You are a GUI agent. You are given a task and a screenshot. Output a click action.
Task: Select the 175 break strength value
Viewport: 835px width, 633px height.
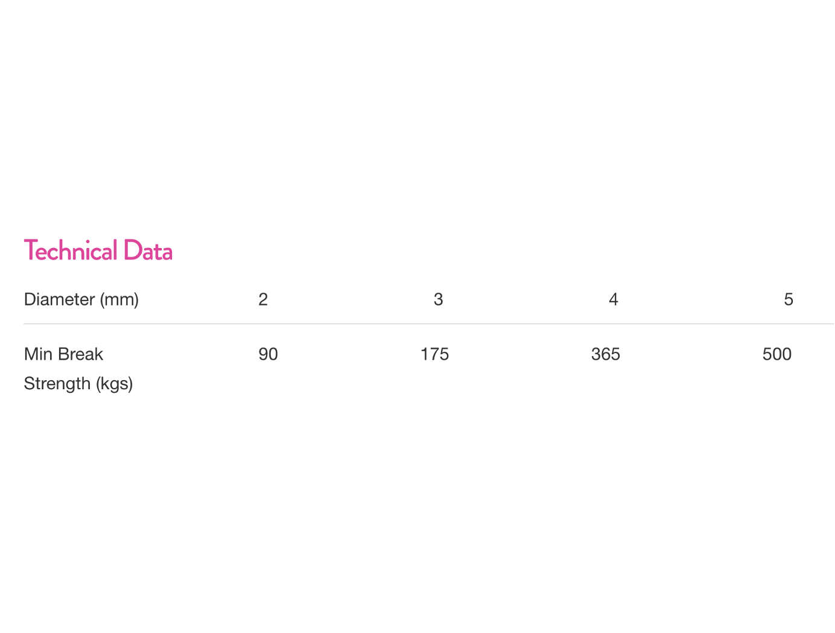(435, 354)
